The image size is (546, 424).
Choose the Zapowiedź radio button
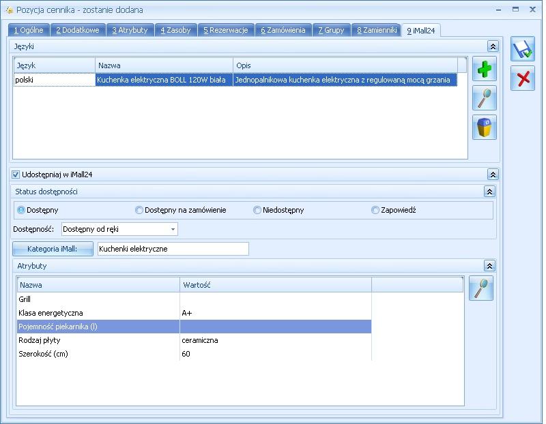point(375,210)
